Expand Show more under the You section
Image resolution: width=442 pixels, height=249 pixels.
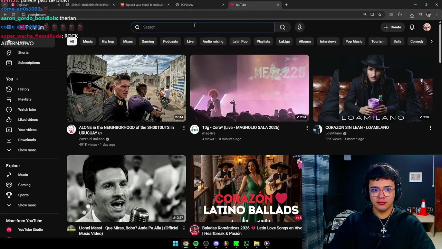pyautogui.click(x=29, y=150)
